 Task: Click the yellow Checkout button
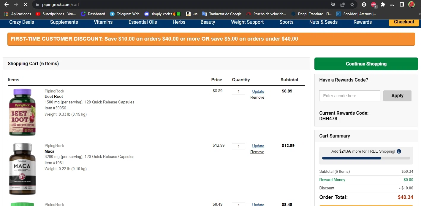(404, 22)
